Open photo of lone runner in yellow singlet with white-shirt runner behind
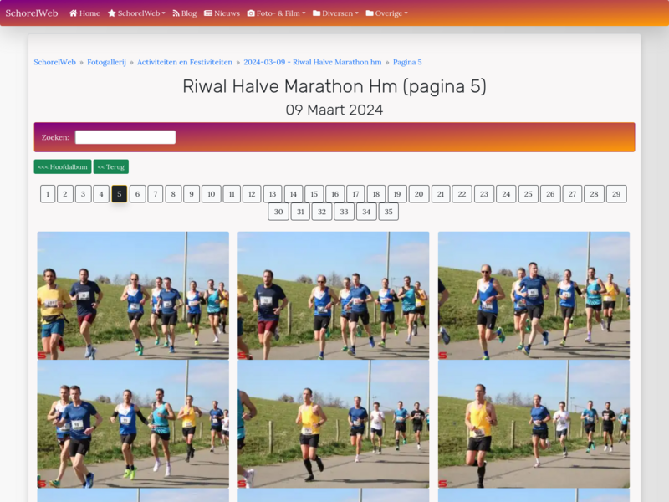This screenshot has height=502, width=669. coord(534,424)
